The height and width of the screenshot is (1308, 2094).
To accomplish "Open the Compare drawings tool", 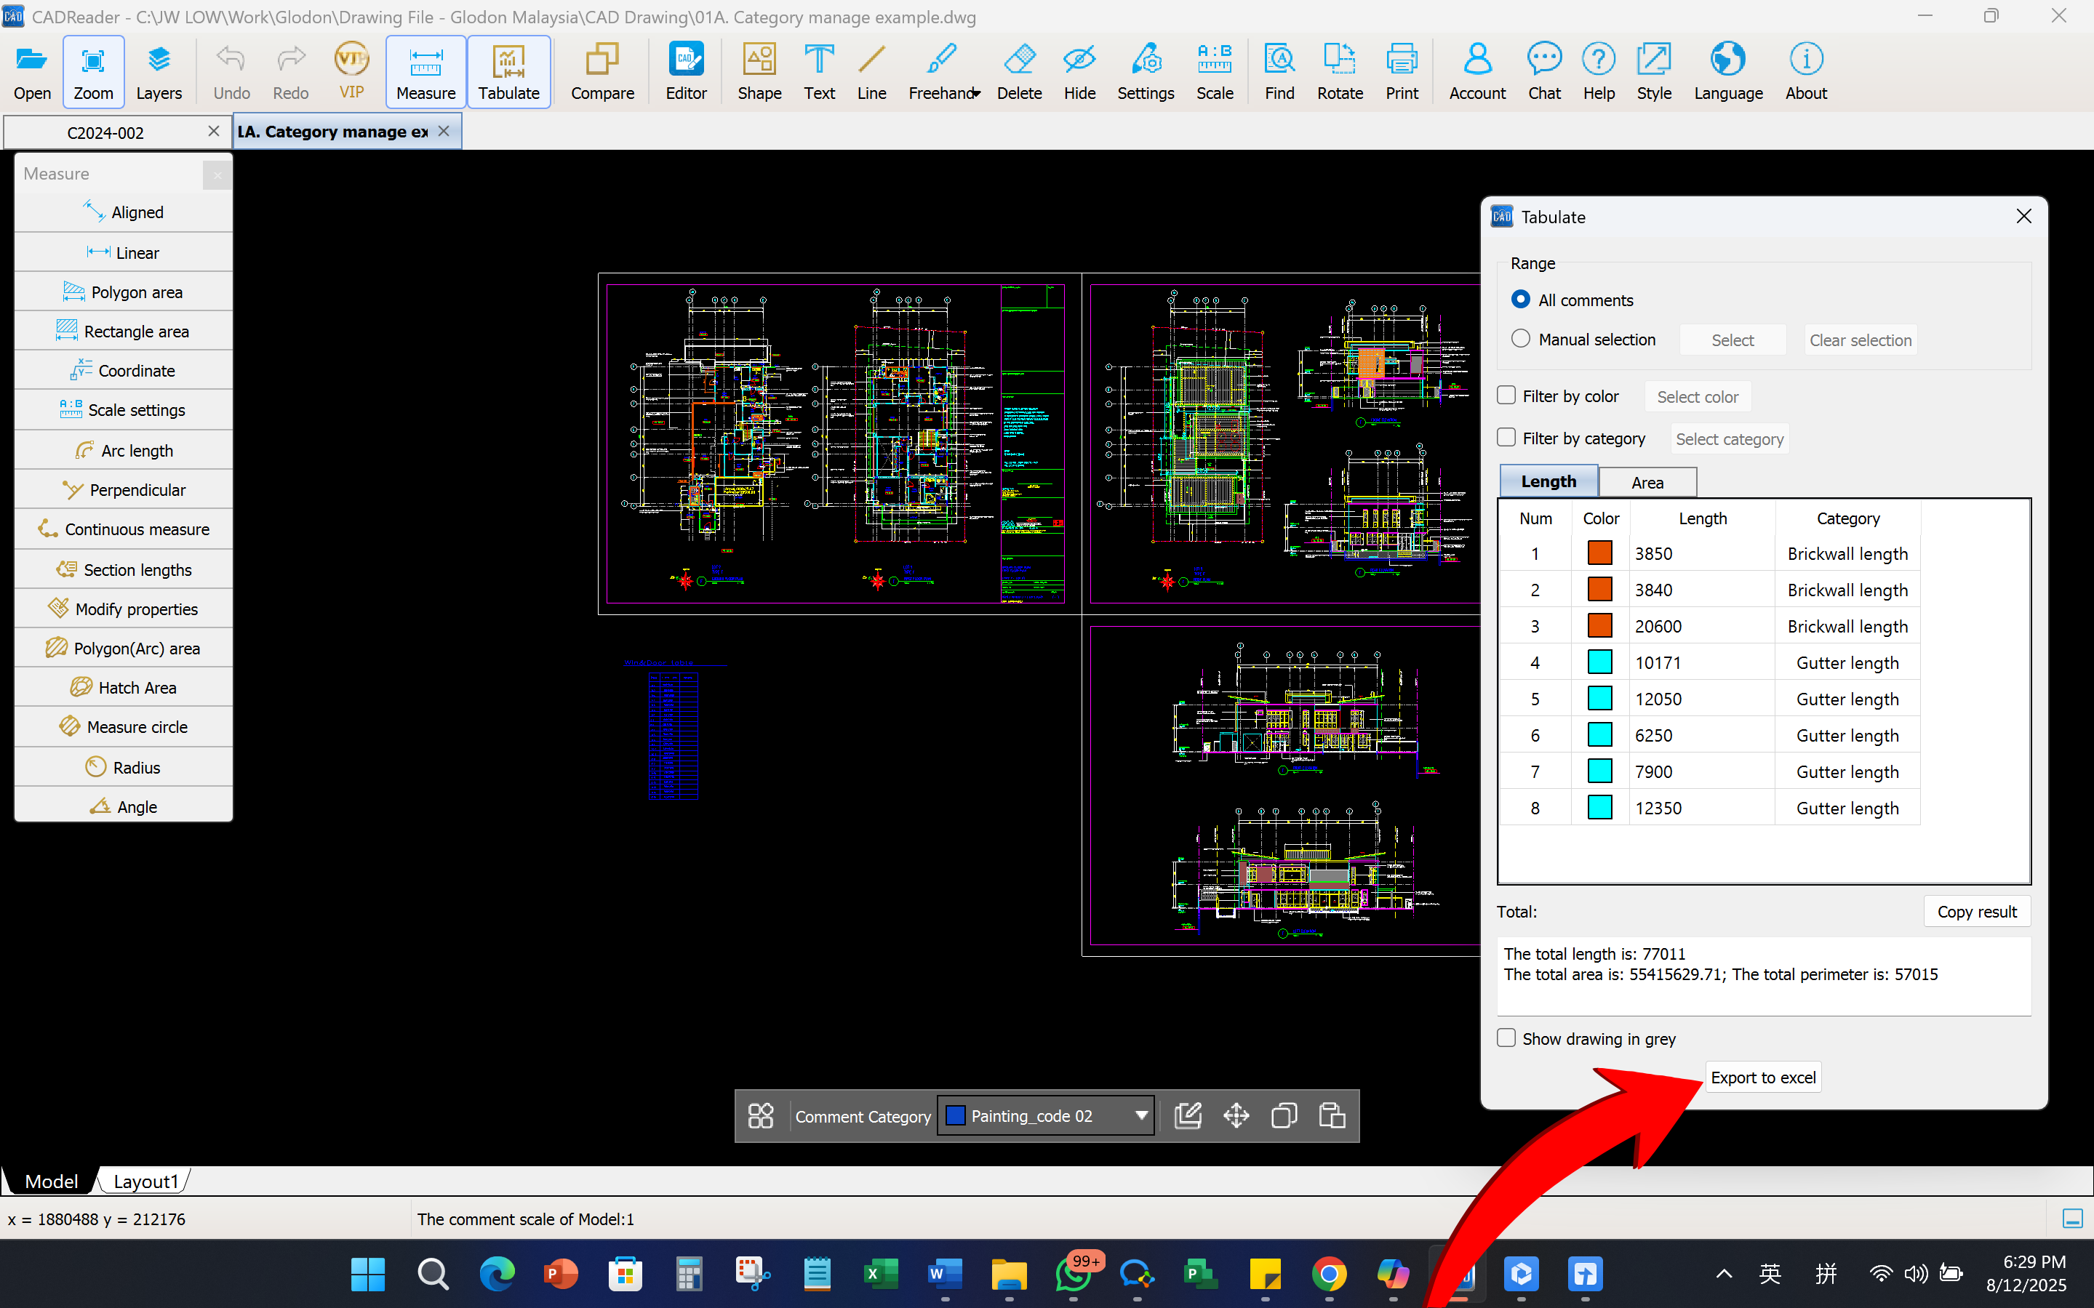I will click(602, 73).
